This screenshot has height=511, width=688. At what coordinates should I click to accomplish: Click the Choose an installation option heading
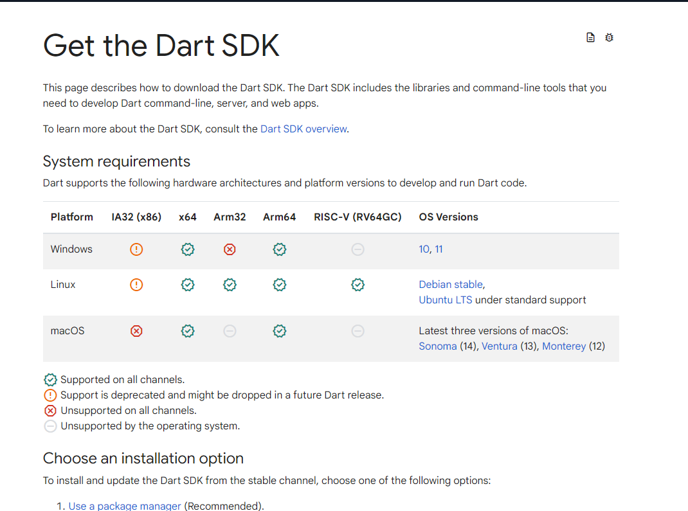pos(143,458)
